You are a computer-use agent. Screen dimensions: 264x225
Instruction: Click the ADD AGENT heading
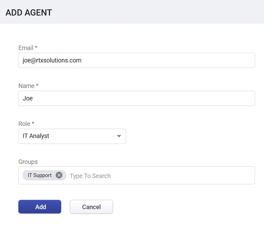(29, 13)
